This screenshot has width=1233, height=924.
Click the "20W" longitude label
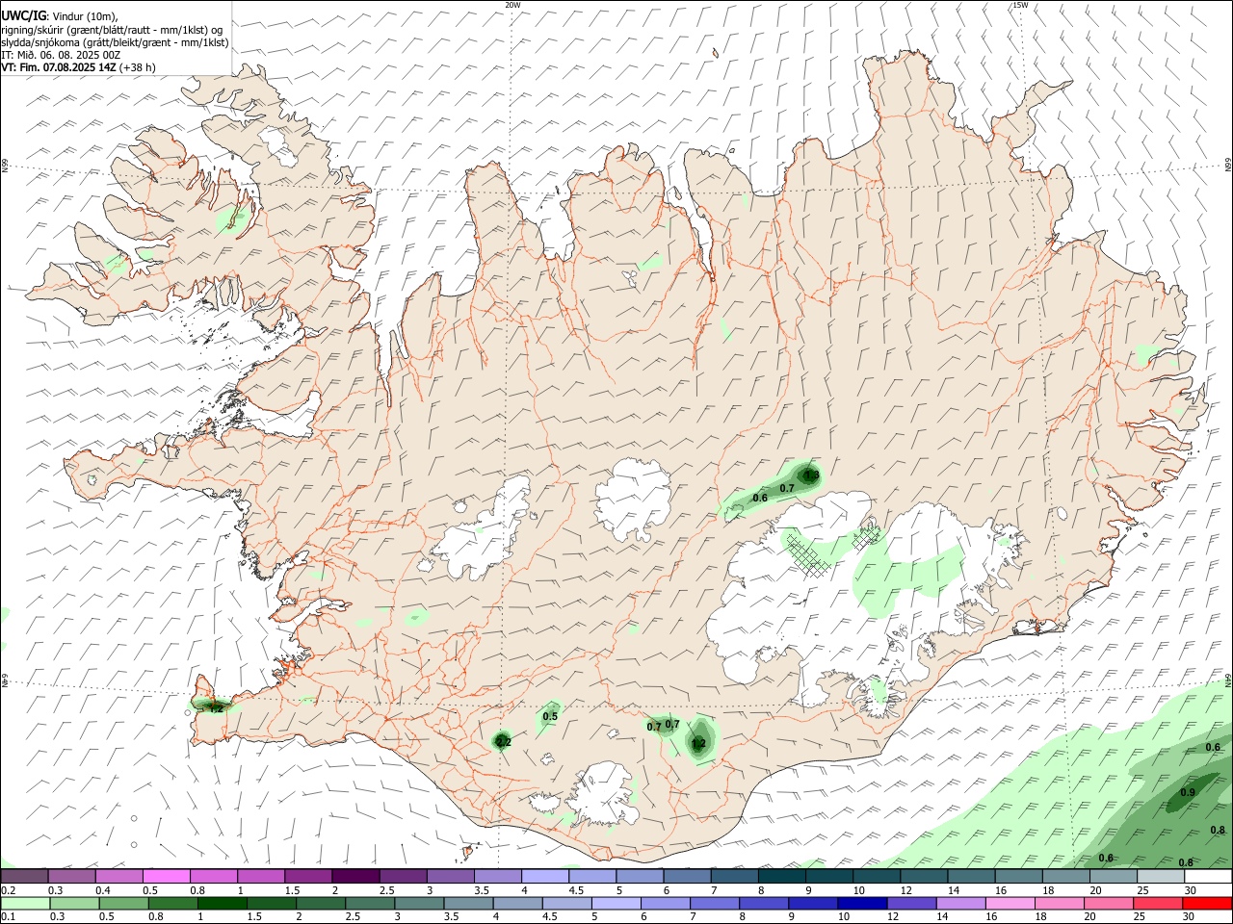point(512,5)
